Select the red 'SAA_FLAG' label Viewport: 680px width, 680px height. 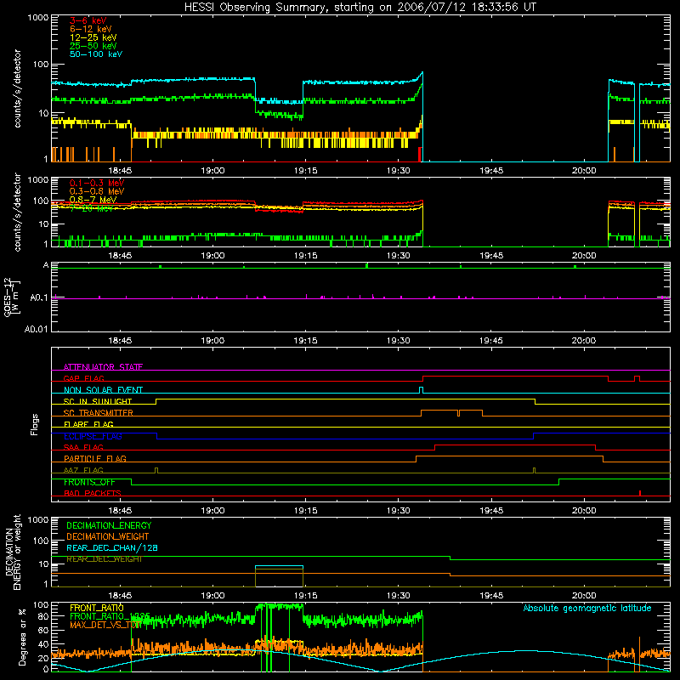coord(83,448)
